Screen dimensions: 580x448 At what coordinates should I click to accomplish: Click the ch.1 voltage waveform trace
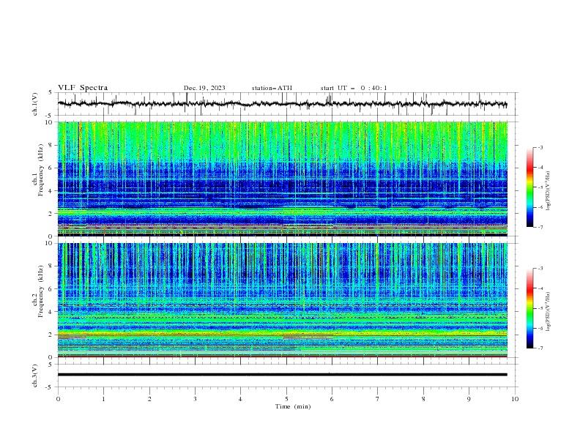coord(283,104)
